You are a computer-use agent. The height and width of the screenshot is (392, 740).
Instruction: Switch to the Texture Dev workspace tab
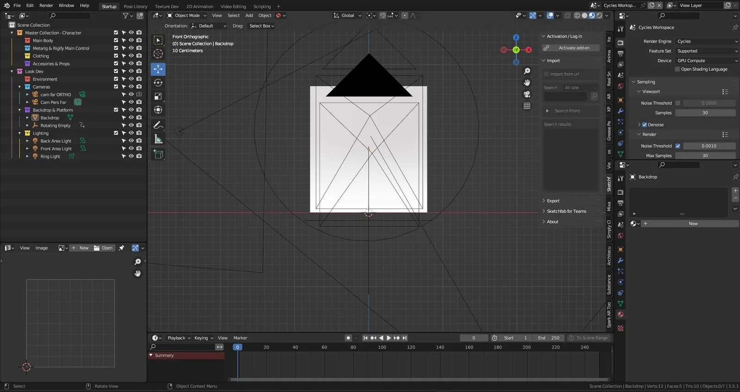(166, 6)
